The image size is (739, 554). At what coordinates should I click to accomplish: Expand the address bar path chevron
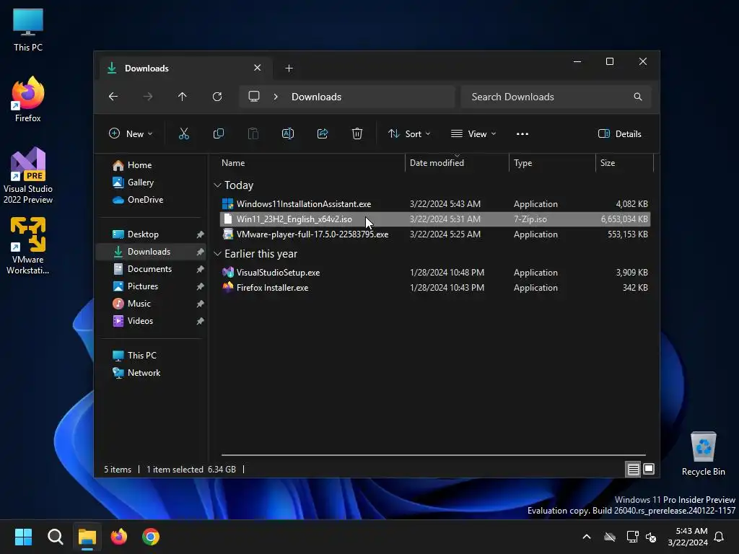(x=276, y=97)
